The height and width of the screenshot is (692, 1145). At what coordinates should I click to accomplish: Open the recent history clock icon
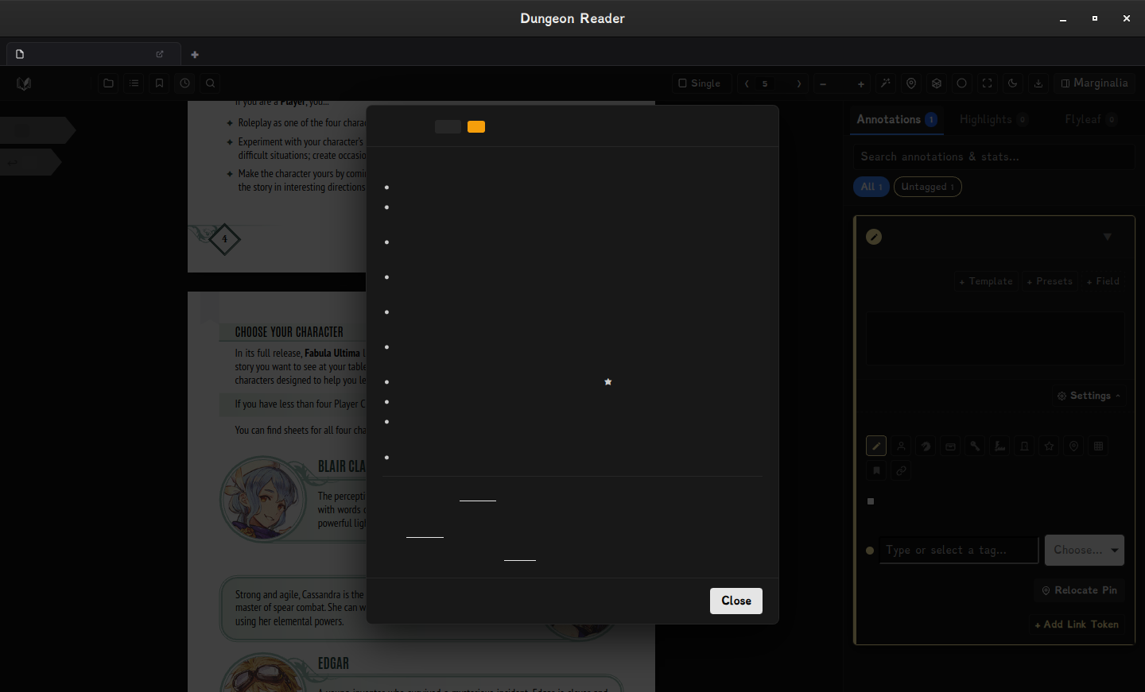(x=184, y=83)
